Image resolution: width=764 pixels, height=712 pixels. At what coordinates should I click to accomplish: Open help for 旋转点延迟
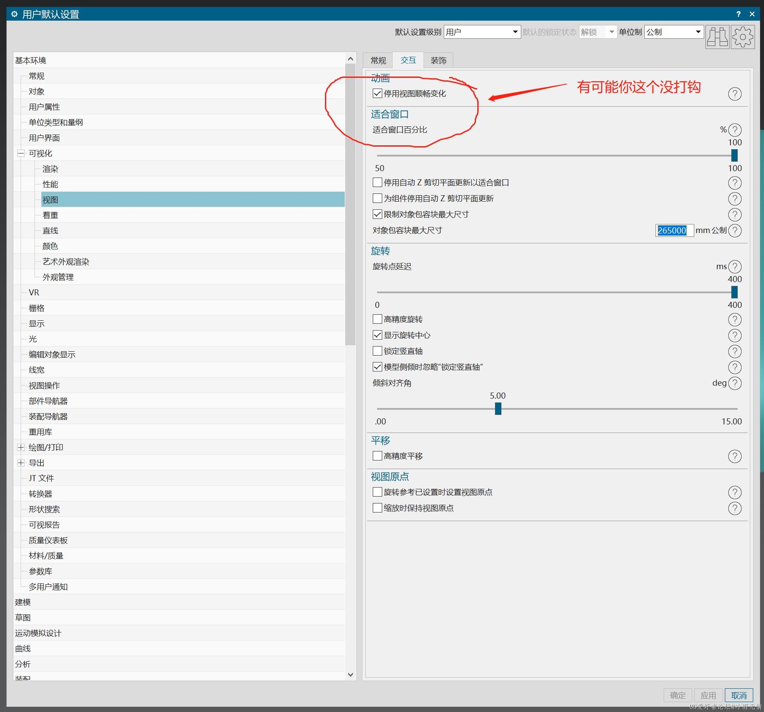pyautogui.click(x=735, y=267)
